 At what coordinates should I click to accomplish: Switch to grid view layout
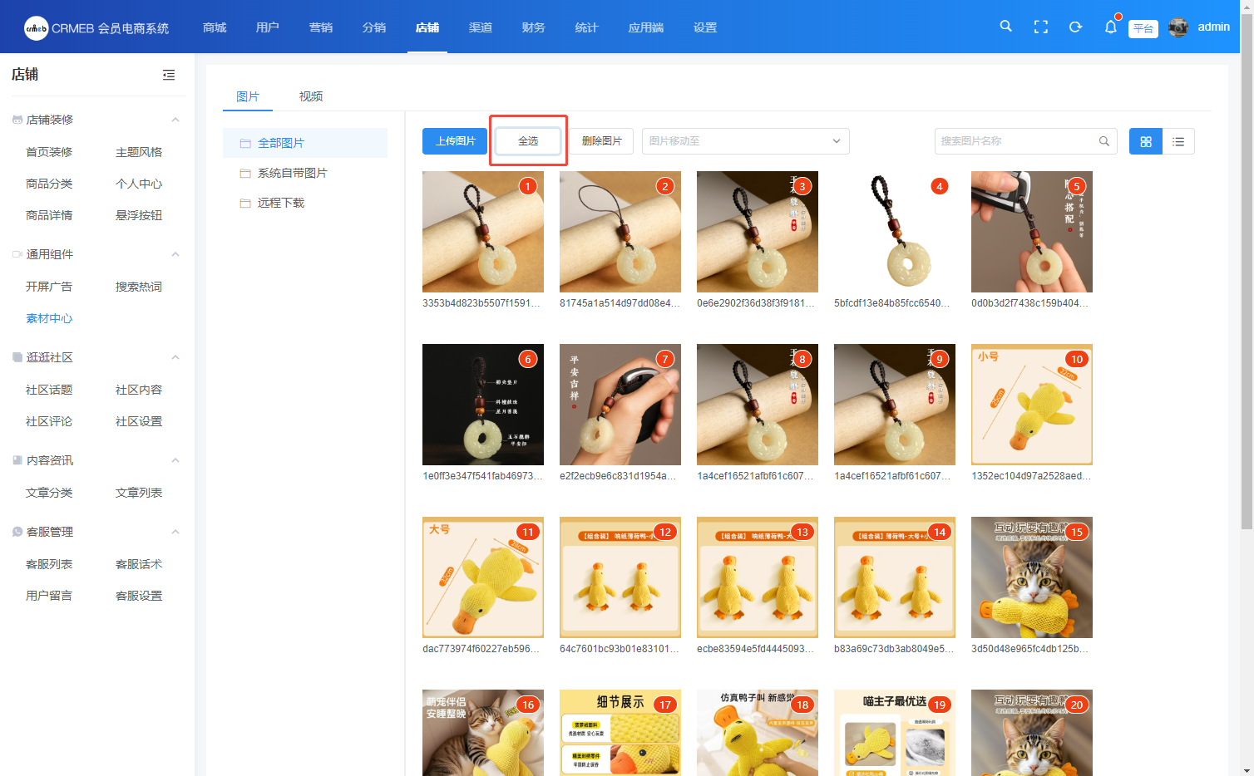(x=1146, y=141)
